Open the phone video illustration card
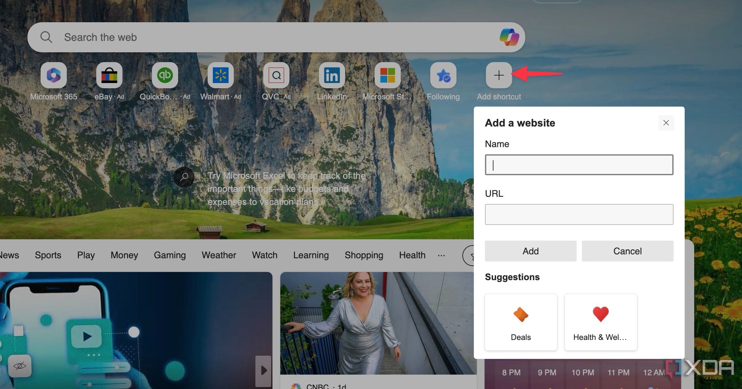 coord(136,330)
